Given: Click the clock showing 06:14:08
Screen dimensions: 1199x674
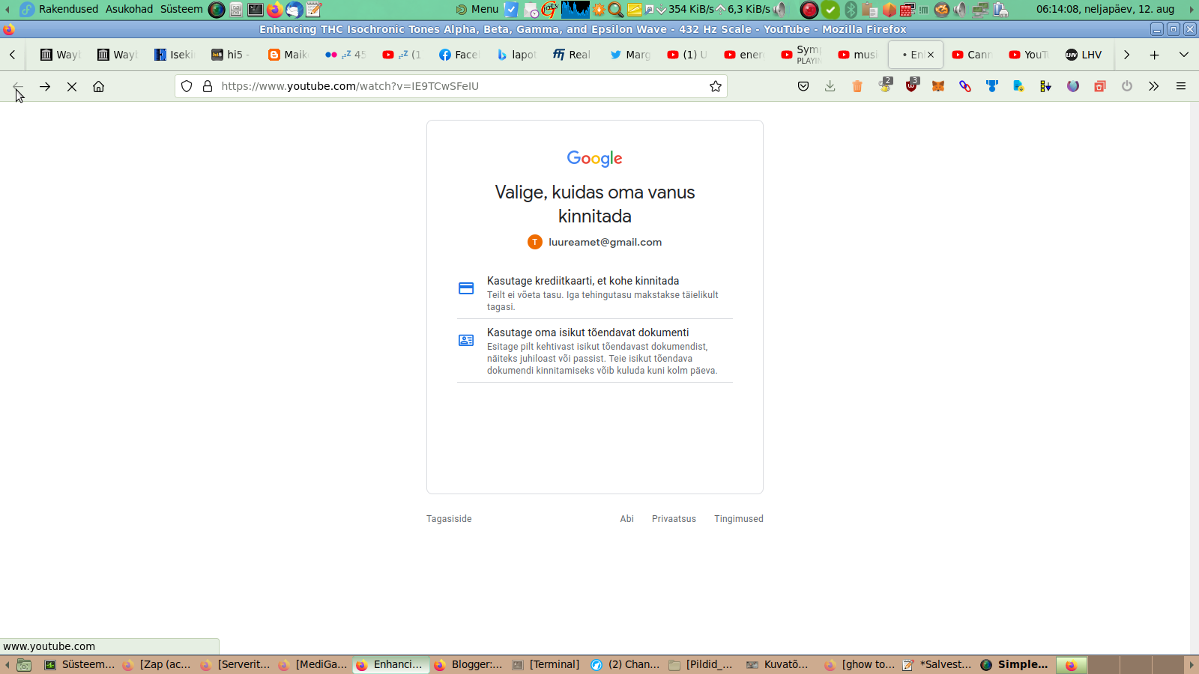Looking at the screenshot, I should (x=1105, y=9).
